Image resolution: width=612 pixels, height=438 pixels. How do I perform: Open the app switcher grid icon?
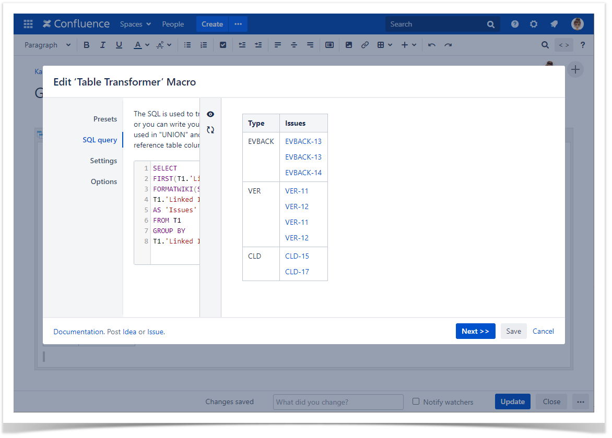(28, 24)
